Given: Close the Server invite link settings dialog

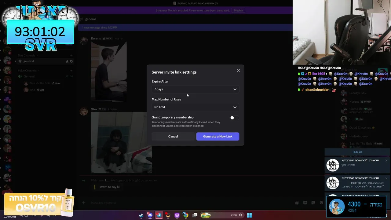Looking at the screenshot, I should click(x=238, y=71).
